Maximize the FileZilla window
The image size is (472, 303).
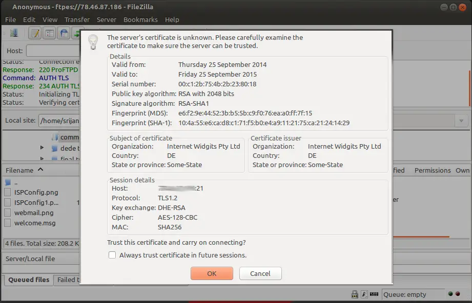click(x=453, y=7)
